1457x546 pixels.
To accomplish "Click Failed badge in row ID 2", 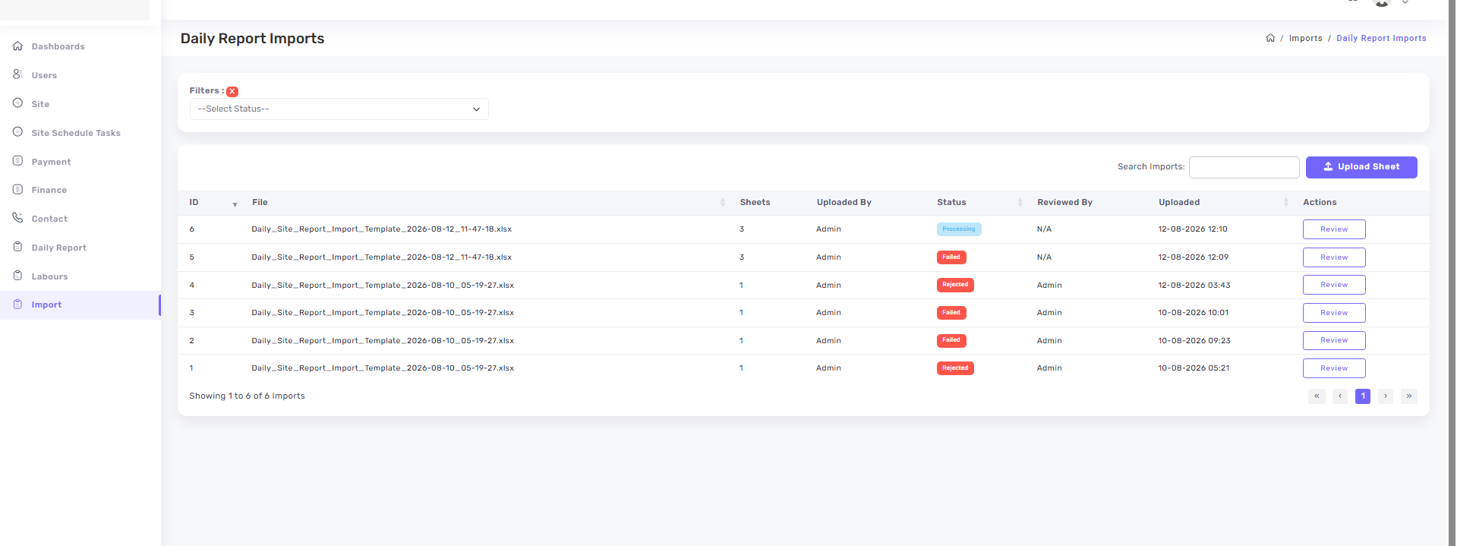I will [x=951, y=340].
